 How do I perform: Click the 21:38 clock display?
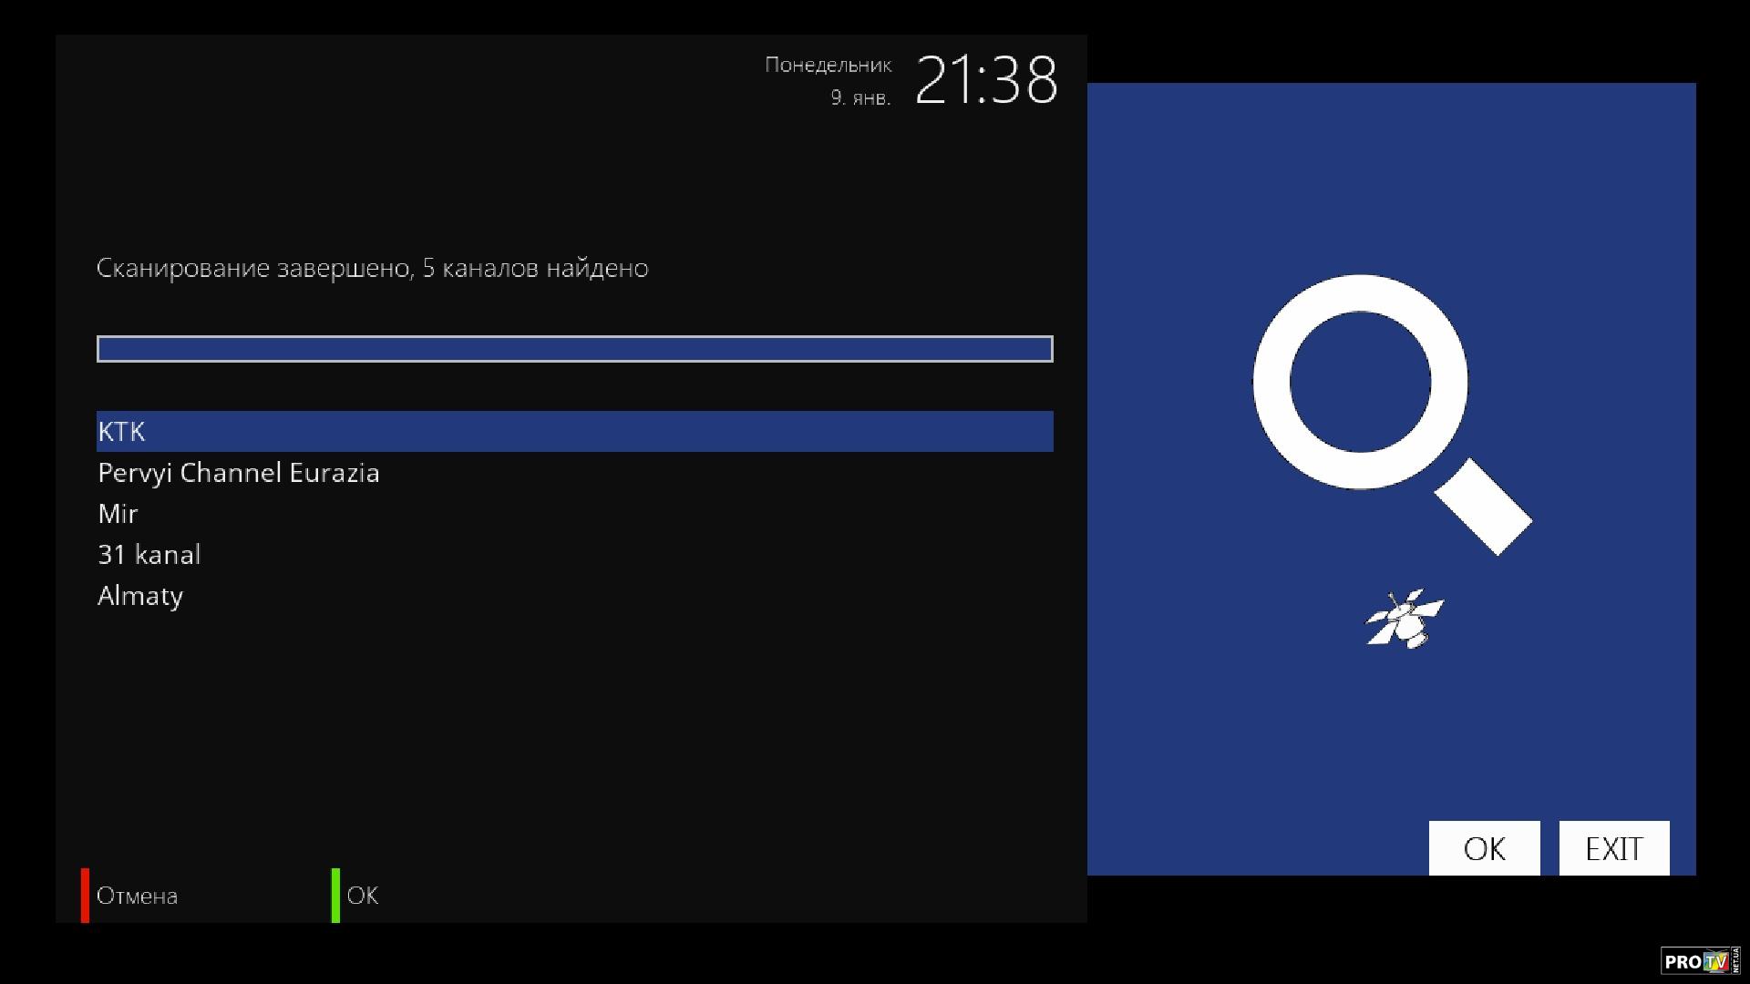tap(986, 80)
